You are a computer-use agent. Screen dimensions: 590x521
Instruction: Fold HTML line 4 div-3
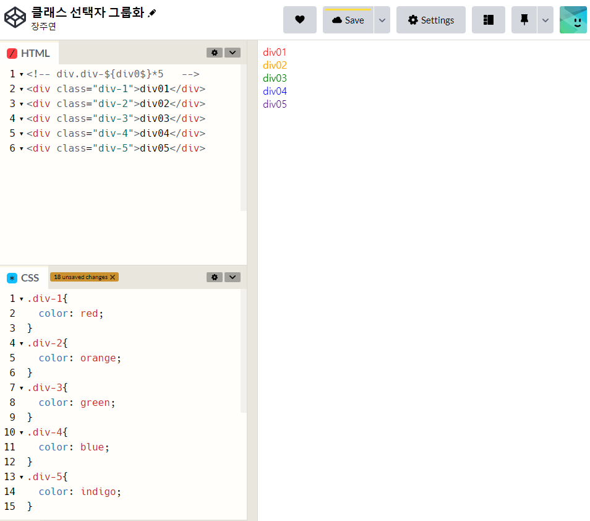[22, 119]
